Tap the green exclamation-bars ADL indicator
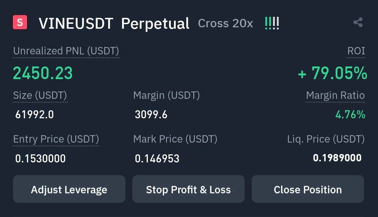 tap(272, 23)
